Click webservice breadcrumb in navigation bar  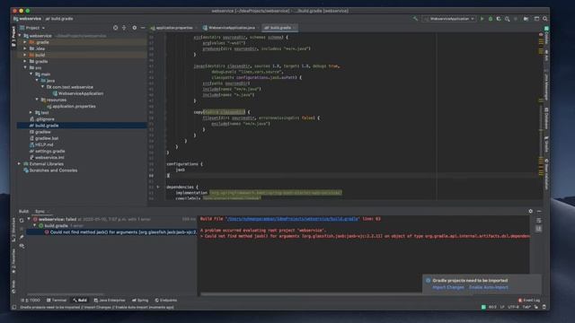coord(28,19)
